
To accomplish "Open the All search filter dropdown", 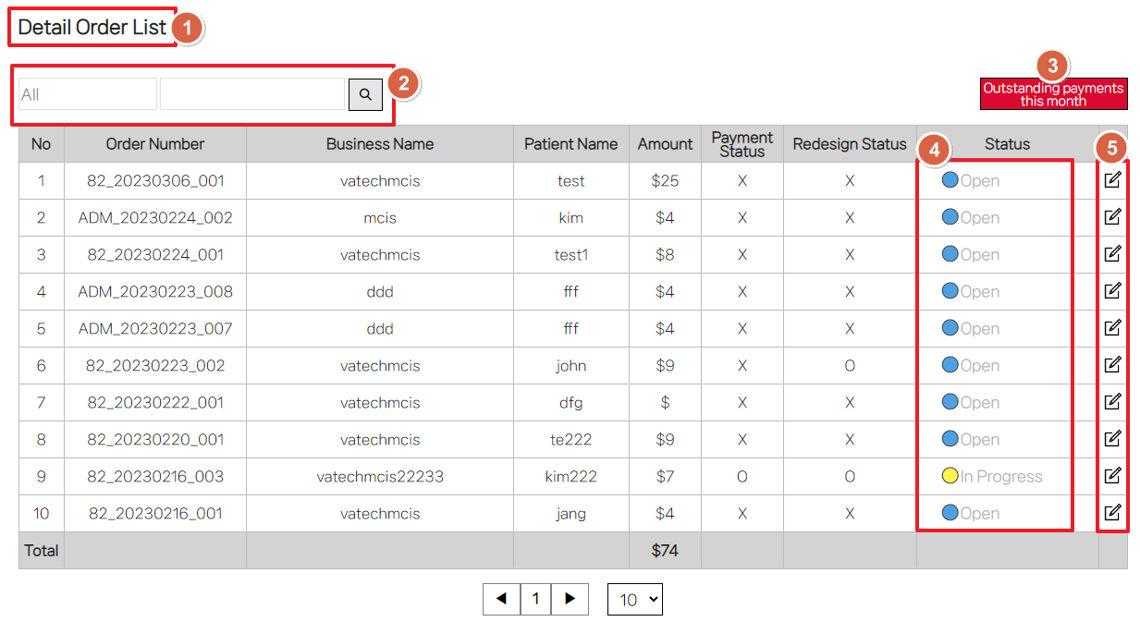I will coord(88,94).
